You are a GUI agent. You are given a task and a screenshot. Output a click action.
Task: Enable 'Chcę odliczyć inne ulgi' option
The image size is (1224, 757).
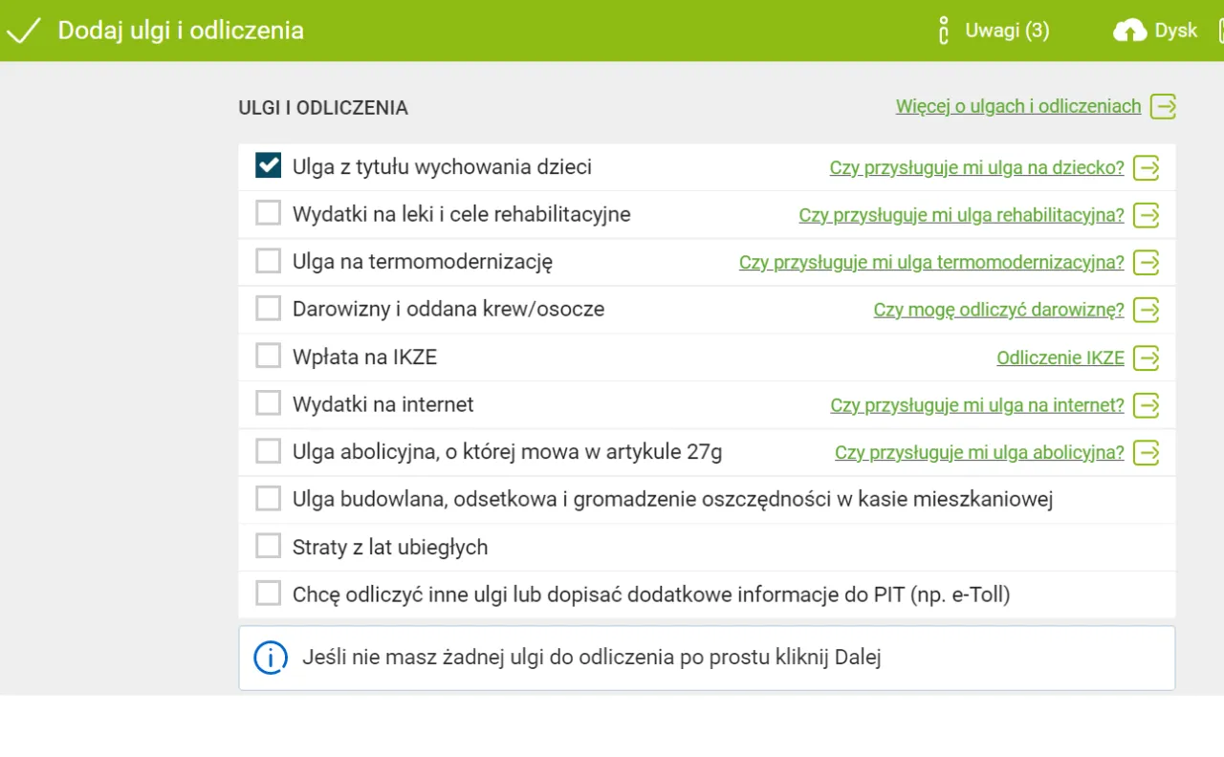[x=268, y=593]
